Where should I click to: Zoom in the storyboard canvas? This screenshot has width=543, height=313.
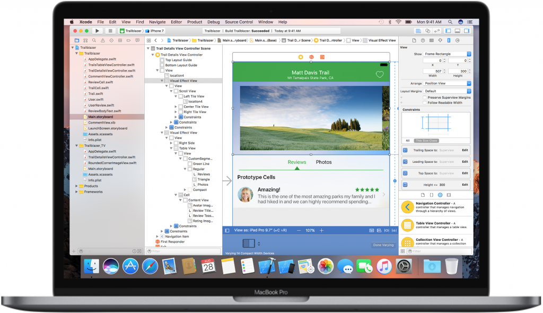coord(321,230)
